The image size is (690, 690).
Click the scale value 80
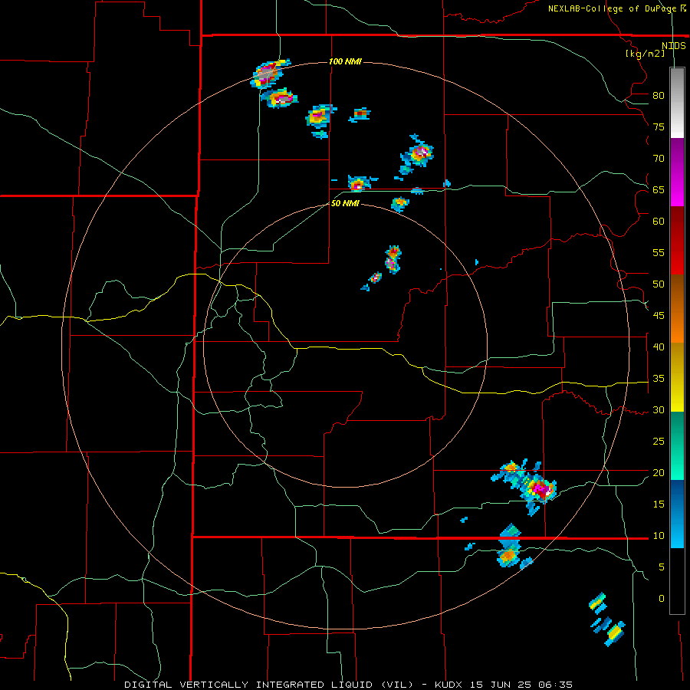[x=659, y=96]
